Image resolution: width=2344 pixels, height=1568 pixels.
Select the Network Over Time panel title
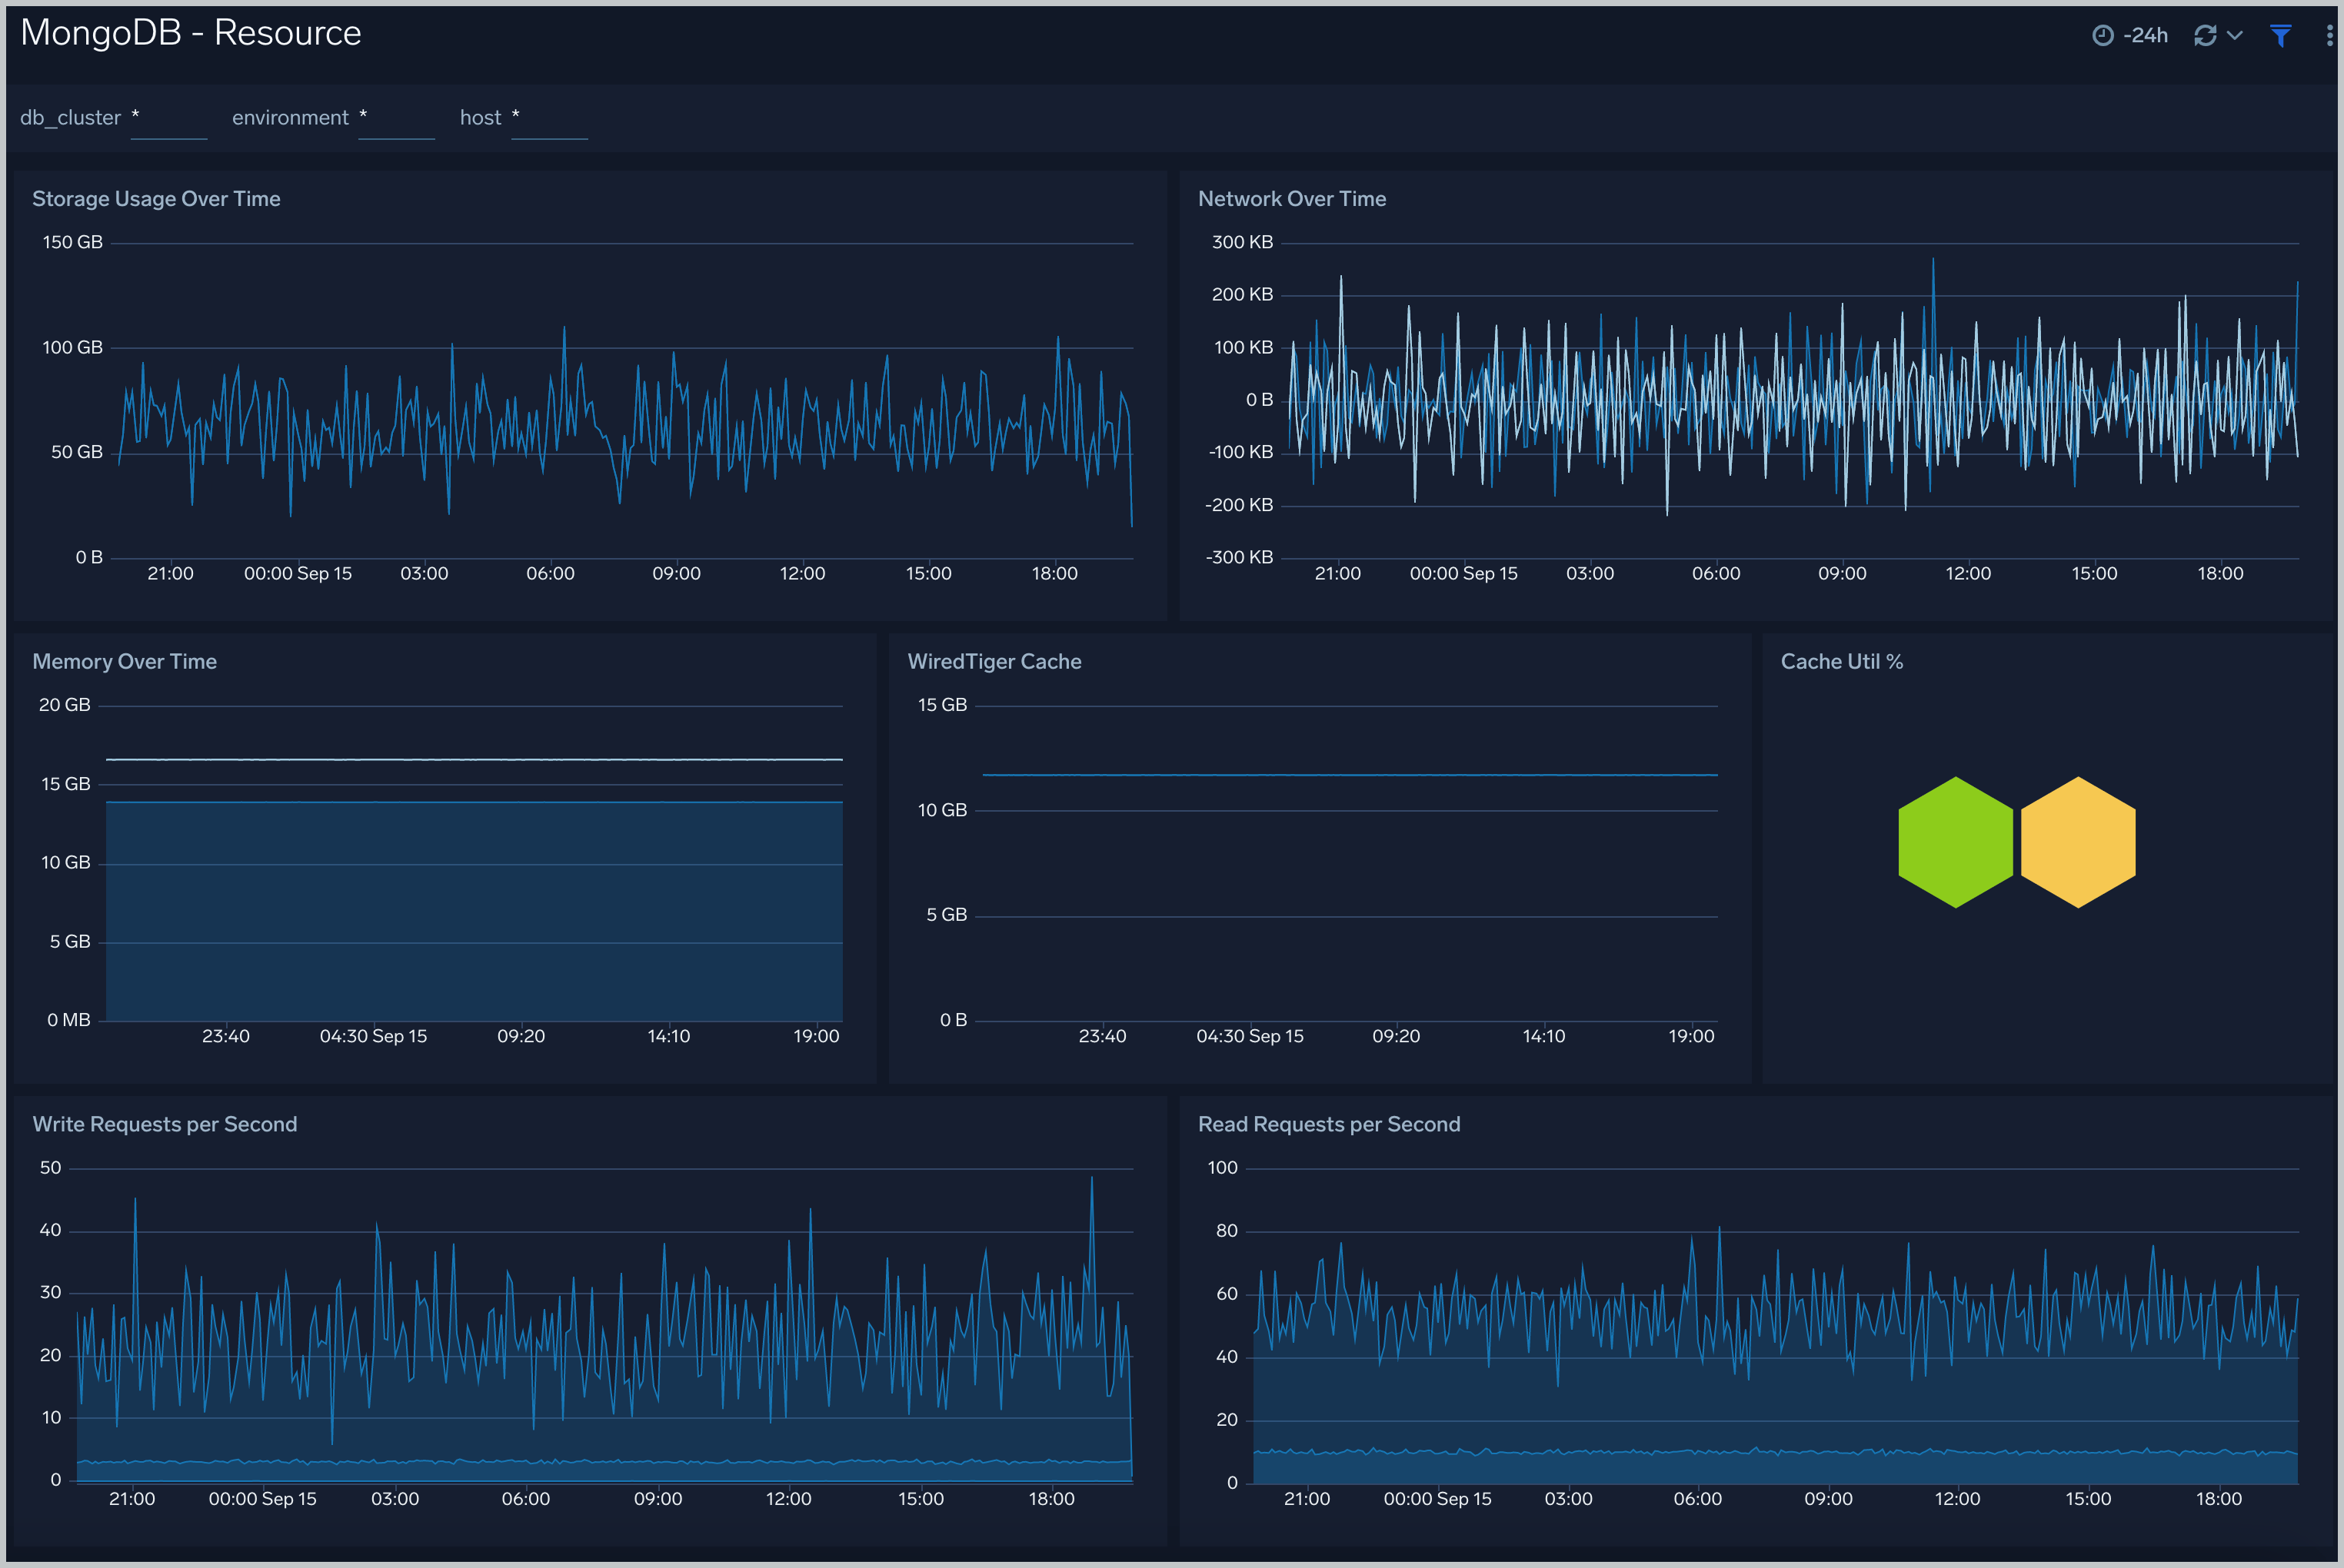[1291, 198]
